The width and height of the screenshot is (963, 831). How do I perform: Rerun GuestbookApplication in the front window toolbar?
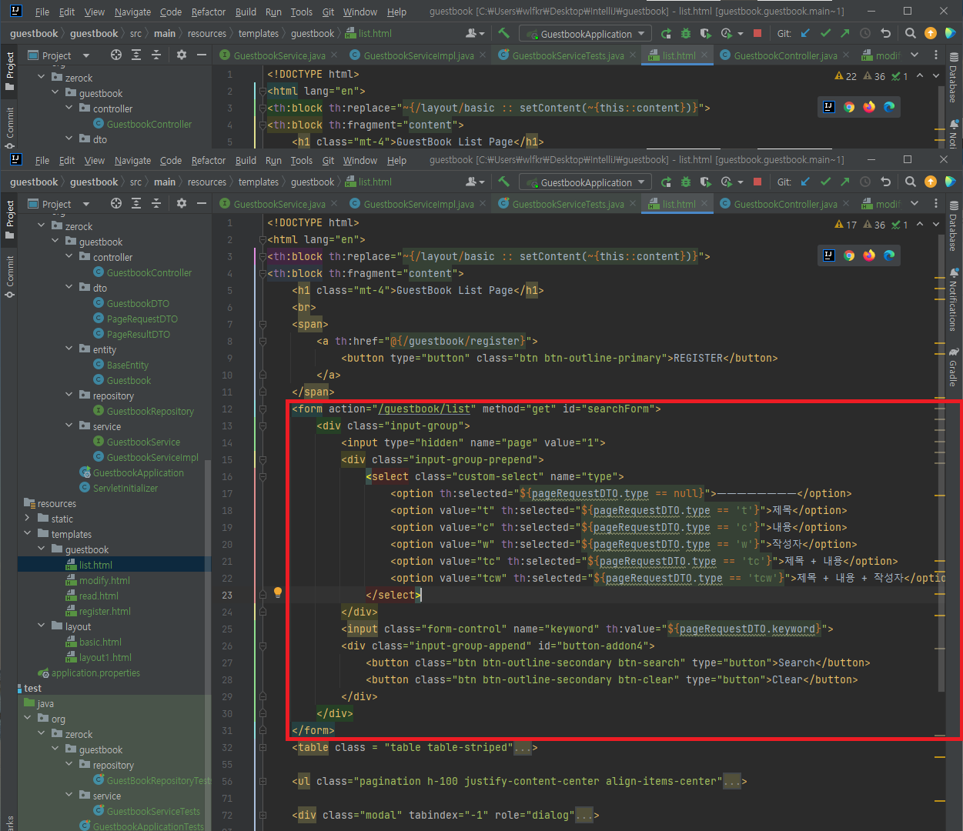click(x=666, y=182)
